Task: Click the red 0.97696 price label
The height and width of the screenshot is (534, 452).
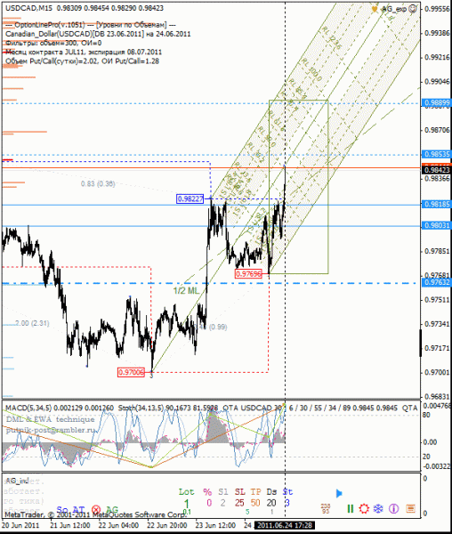Action: click(248, 274)
